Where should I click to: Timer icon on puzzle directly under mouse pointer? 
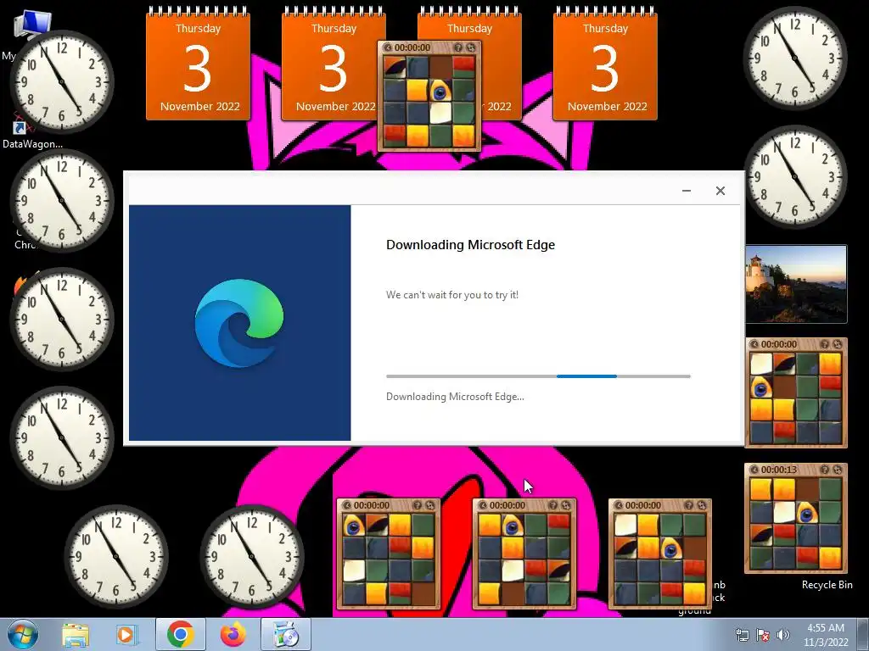coord(483,505)
